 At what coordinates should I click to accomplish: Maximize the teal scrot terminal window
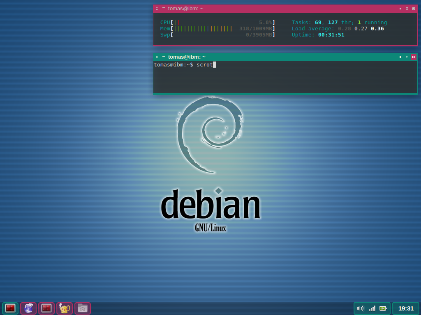407,57
